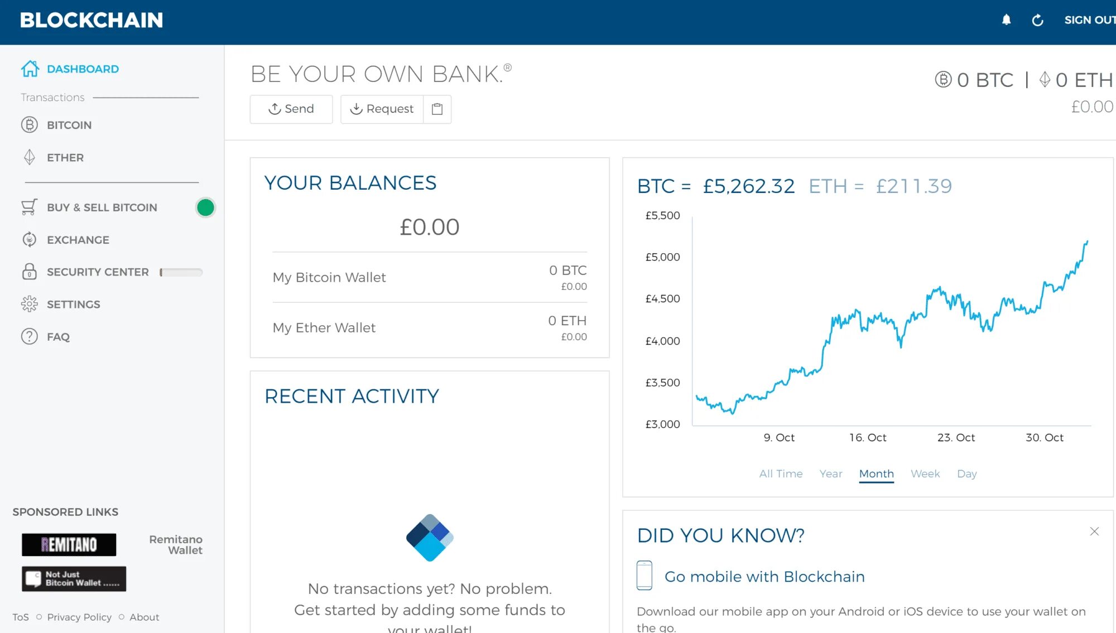Click the Ether wallet icon in sidebar
1116x633 pixels.
(28, 157)
